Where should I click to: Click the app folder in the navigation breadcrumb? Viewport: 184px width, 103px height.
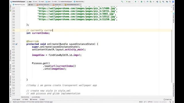pyautogui.click(x=29, y=2)
